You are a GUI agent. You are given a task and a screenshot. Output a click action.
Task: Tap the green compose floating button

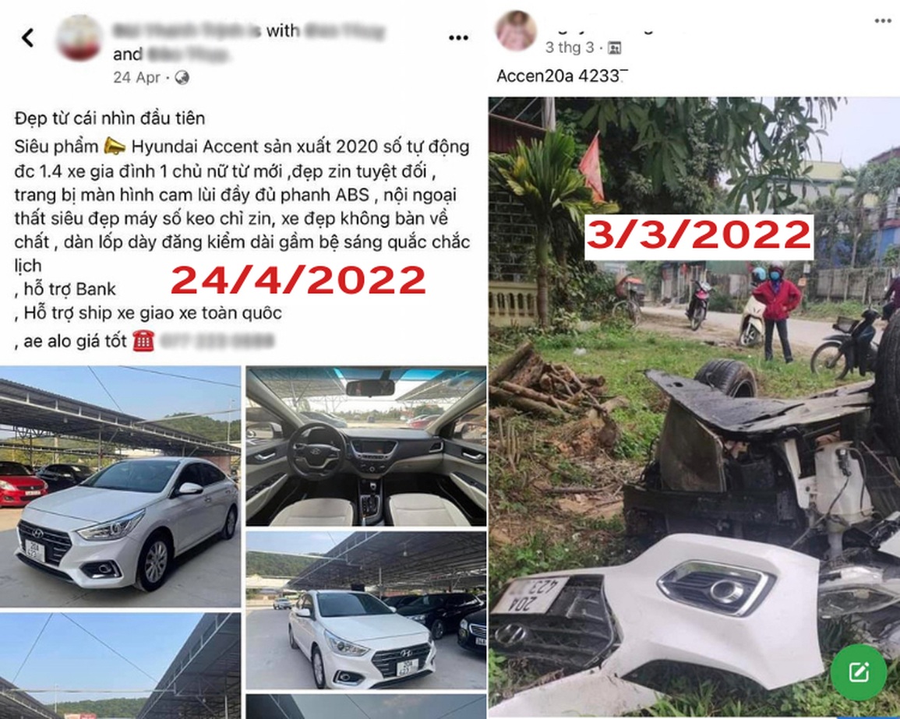click(x=859, y=671)
